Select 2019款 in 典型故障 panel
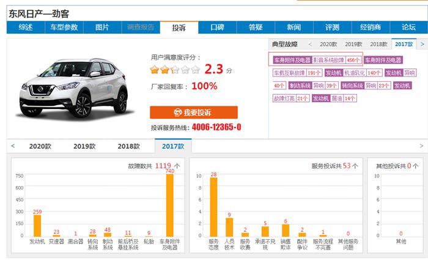This screenshot has height=260, width=428. pos(353,44)
